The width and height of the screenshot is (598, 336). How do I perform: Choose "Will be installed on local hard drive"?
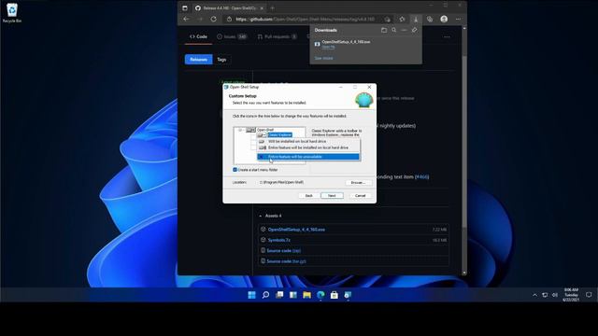point(308,141)
